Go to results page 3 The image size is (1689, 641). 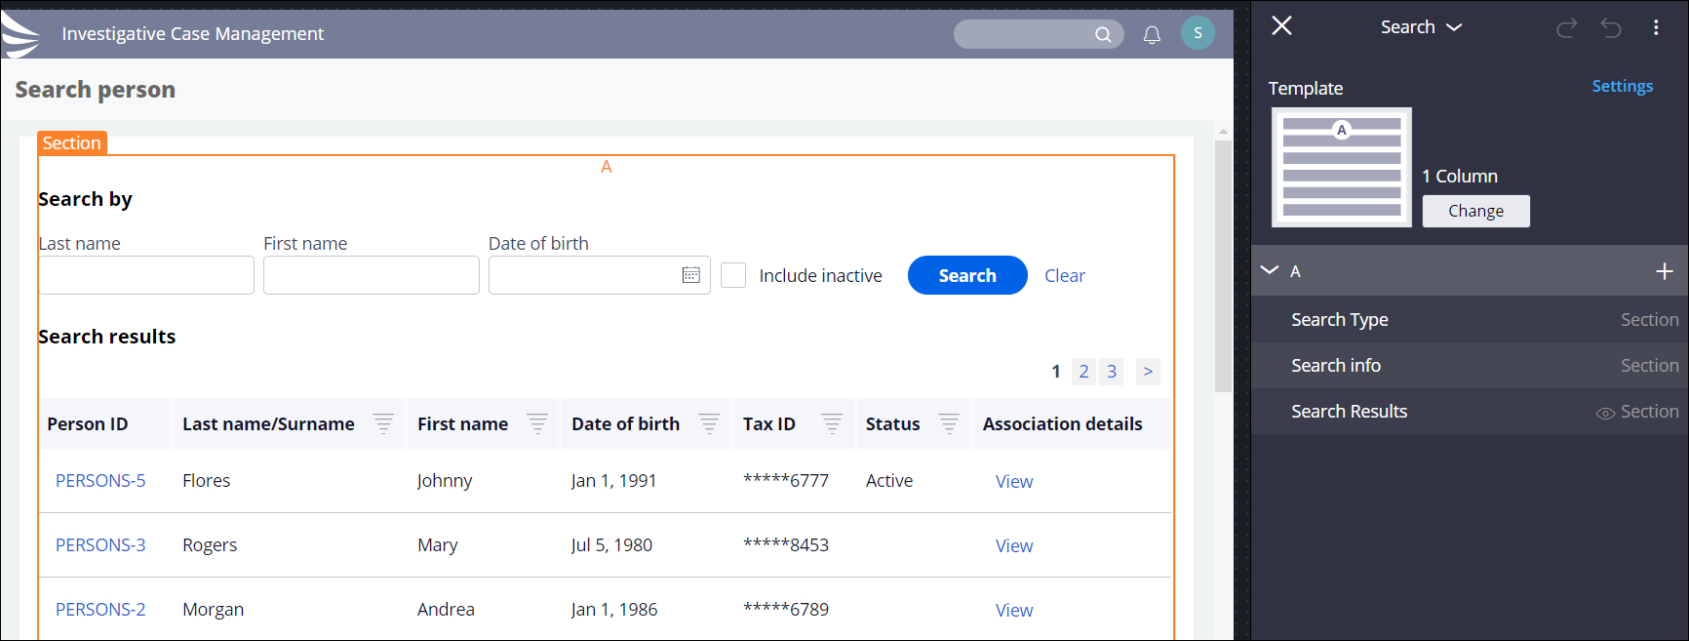tap(1112, 372)
